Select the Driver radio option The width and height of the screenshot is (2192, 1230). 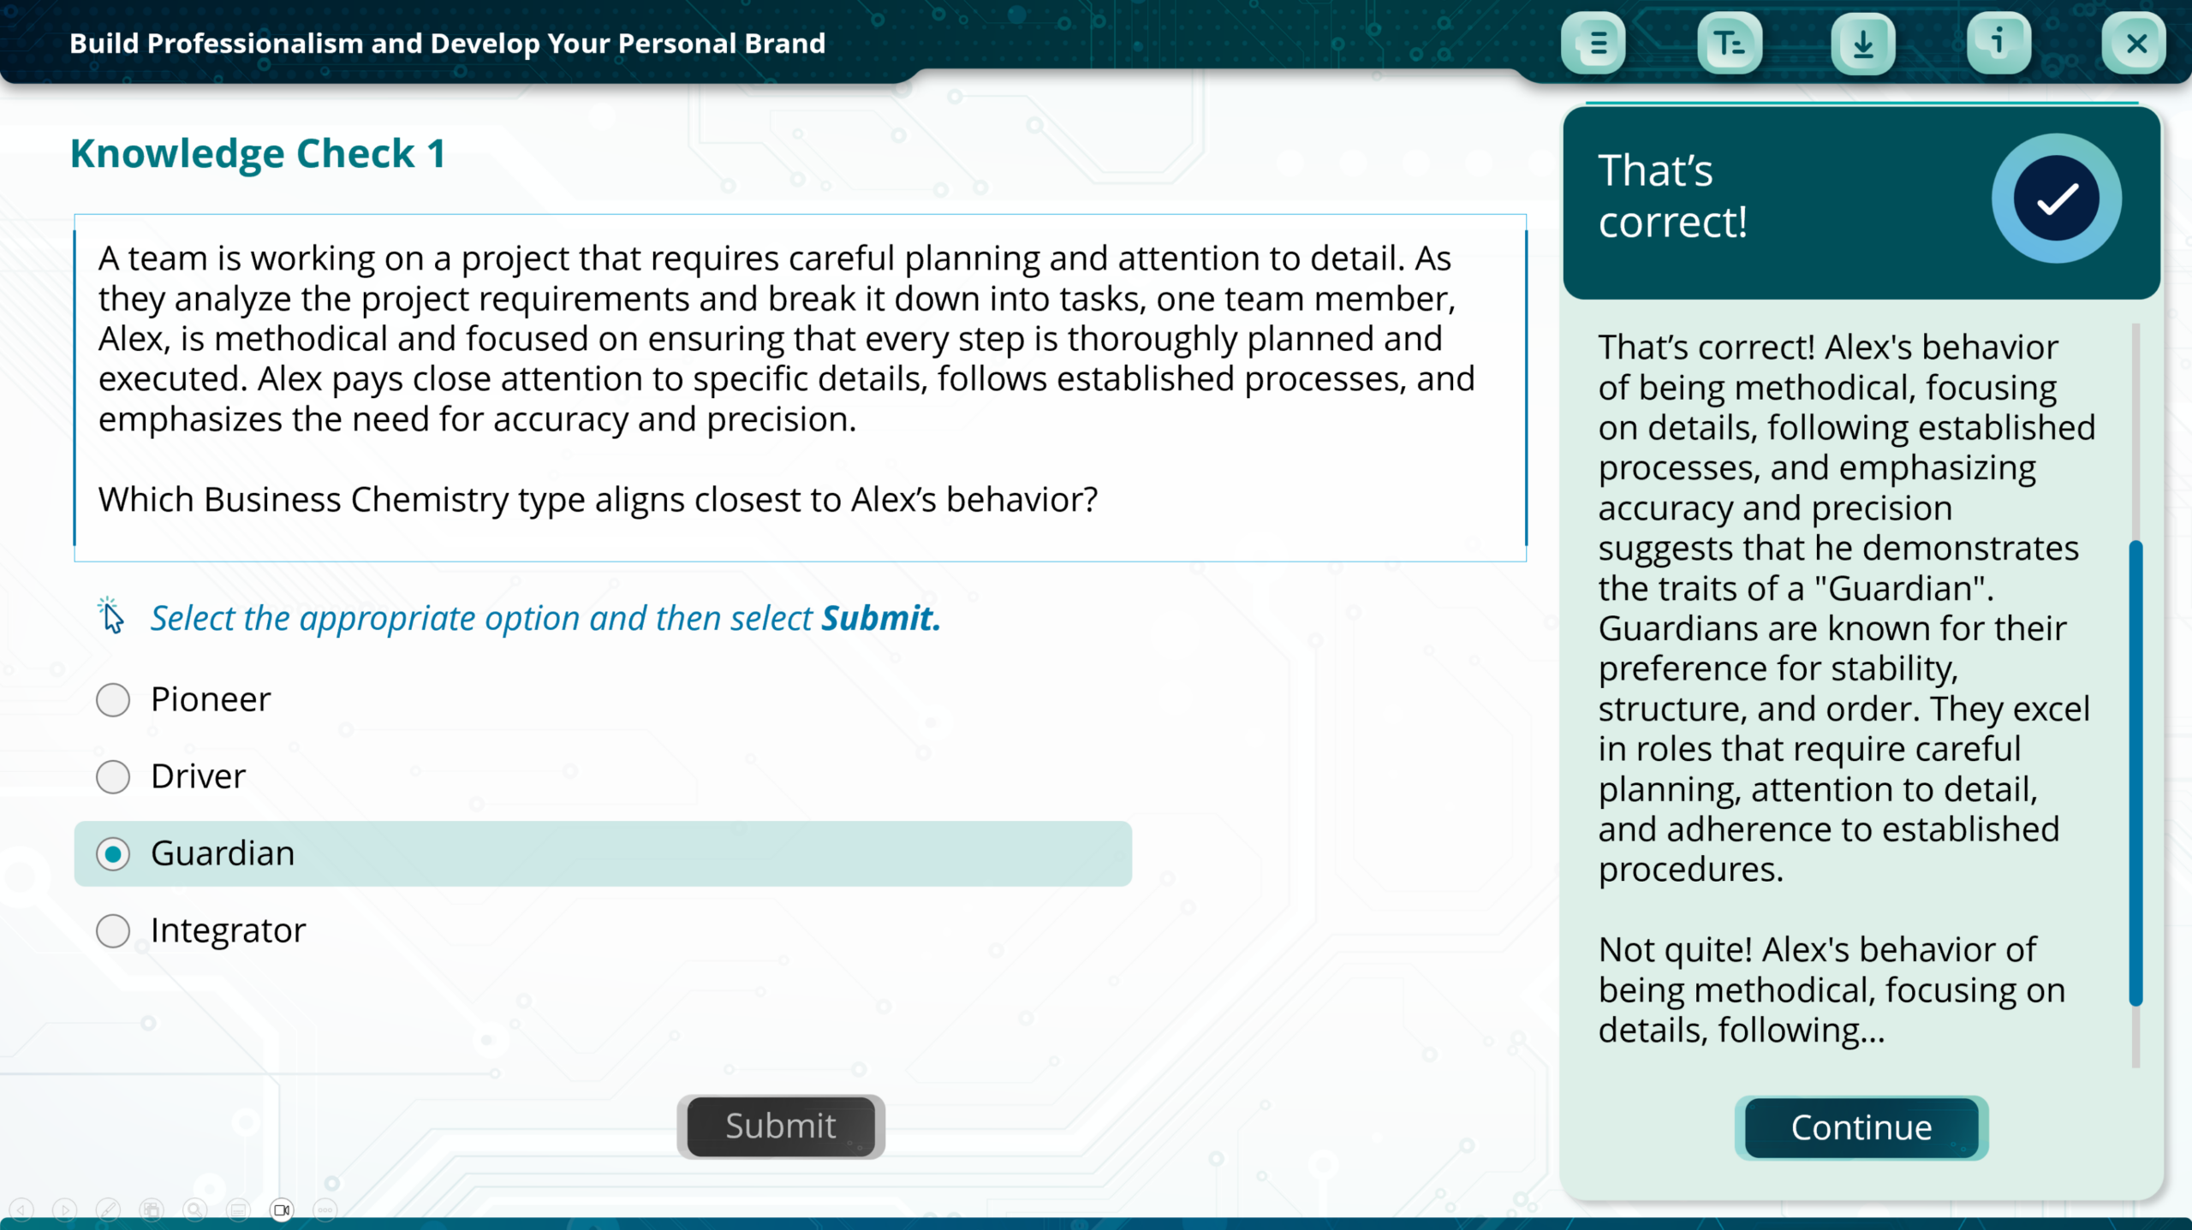(x=113, y=777)
